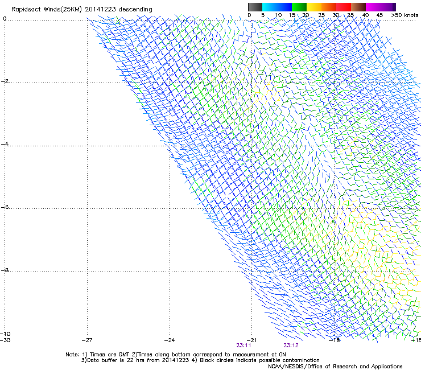421x370 pixels.
Task: Click the purple 45-50 knots legend color
Action: (x=388, y=7)
